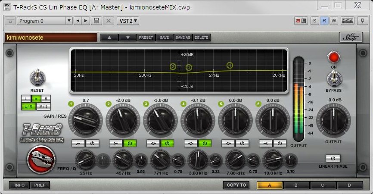Click the INFO button
Image resolution: width=373 pixels, height=194 pixels.
point(19,185)
